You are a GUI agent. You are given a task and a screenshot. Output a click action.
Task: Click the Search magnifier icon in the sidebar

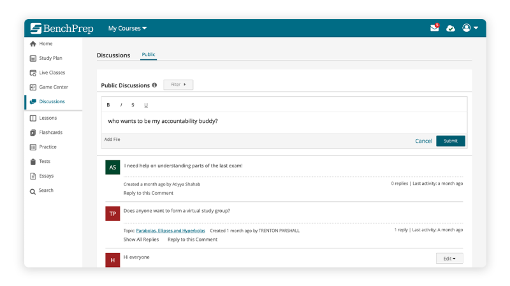[33, 192]
